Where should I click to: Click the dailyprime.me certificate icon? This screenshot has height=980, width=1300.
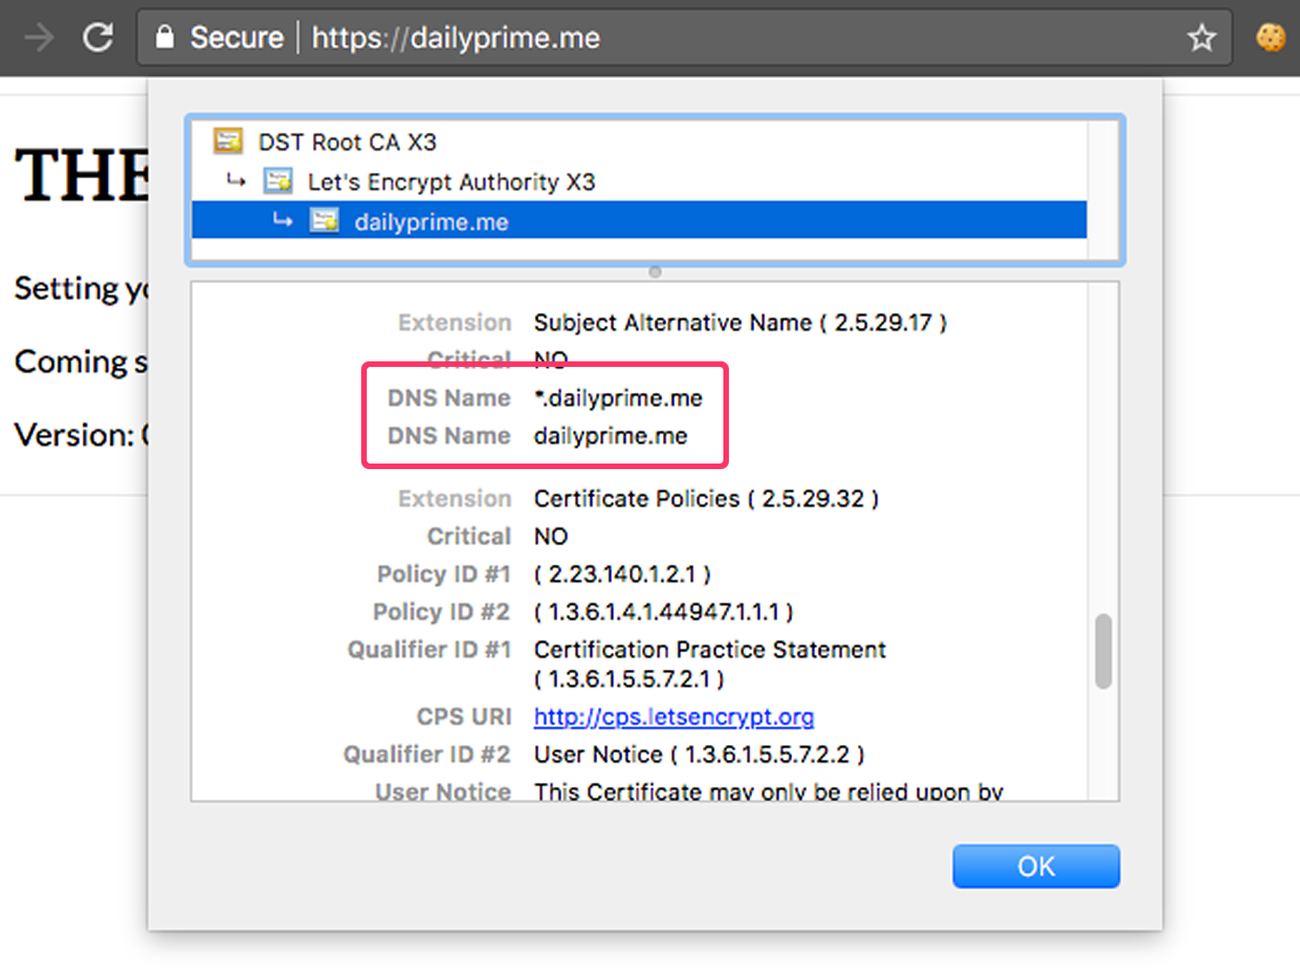tap(324, 221)
